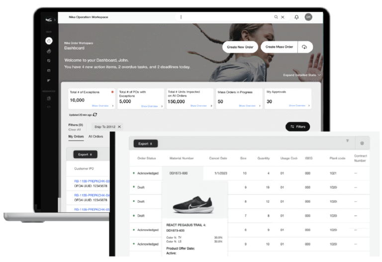This screenshot has height=262, width=382.
Task: Open chevron on Units Impacted card
Action: (x=211, y=106)
